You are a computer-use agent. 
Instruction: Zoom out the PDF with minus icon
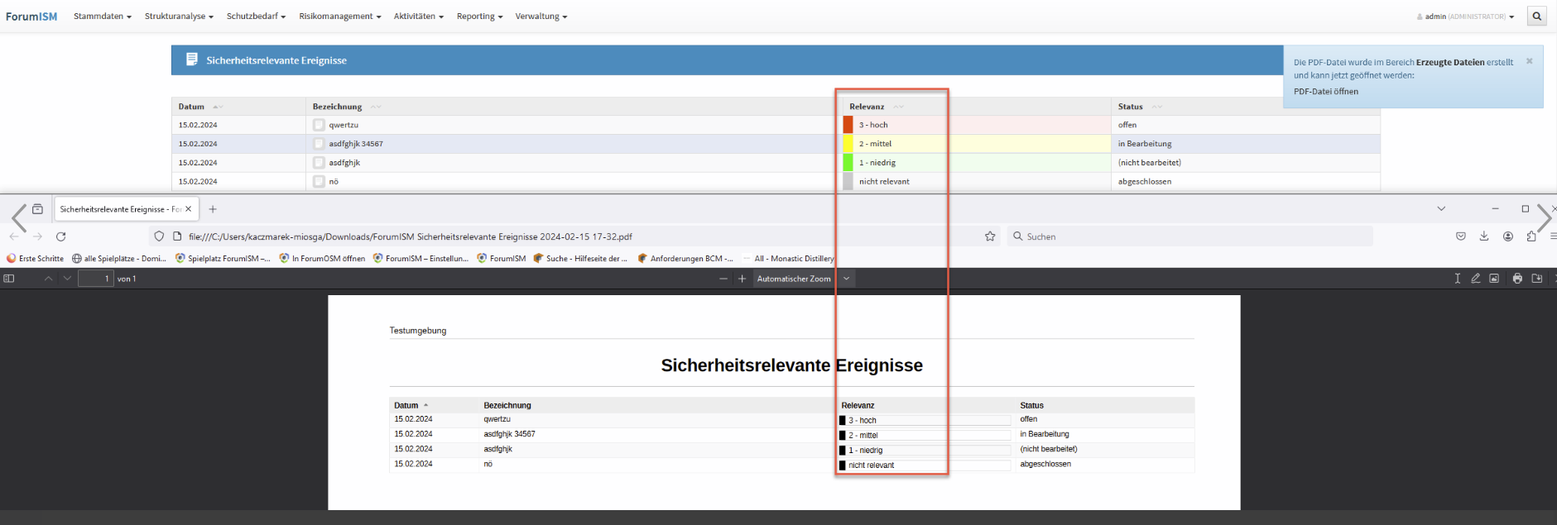tap(723, 279)
